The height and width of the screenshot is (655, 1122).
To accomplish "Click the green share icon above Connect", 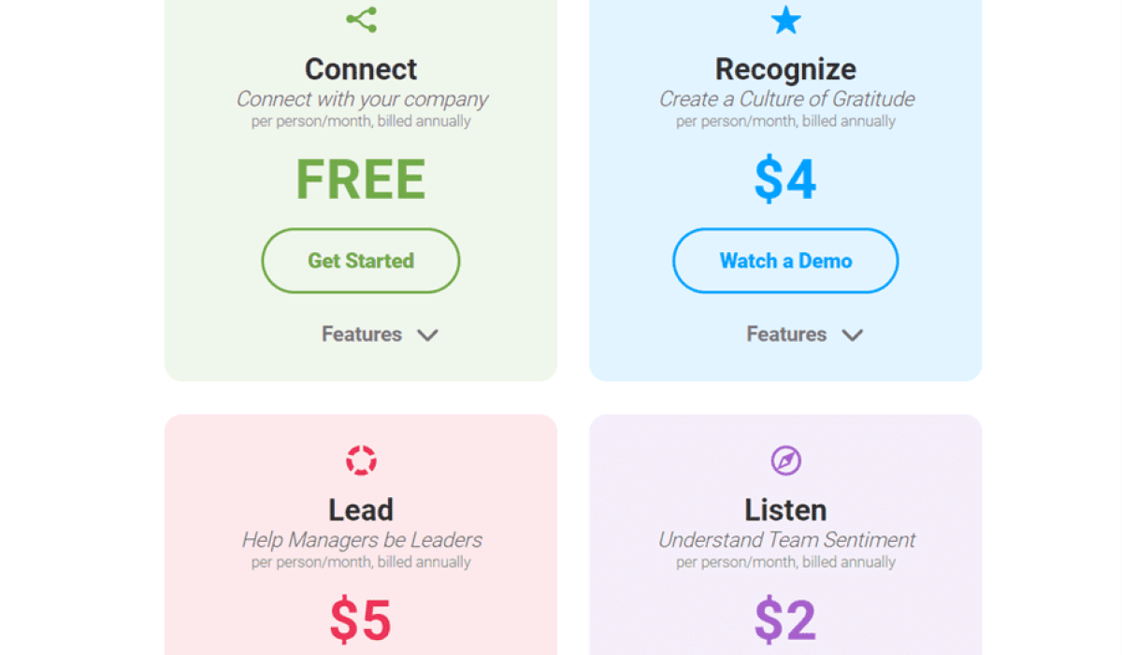I will click(361, 19).
